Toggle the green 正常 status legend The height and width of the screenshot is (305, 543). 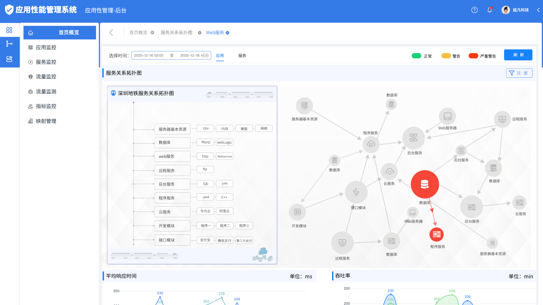[x=417, y=56]
